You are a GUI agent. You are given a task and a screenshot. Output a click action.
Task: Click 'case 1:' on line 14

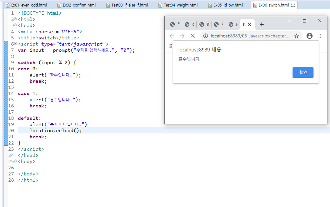[28, 94]
